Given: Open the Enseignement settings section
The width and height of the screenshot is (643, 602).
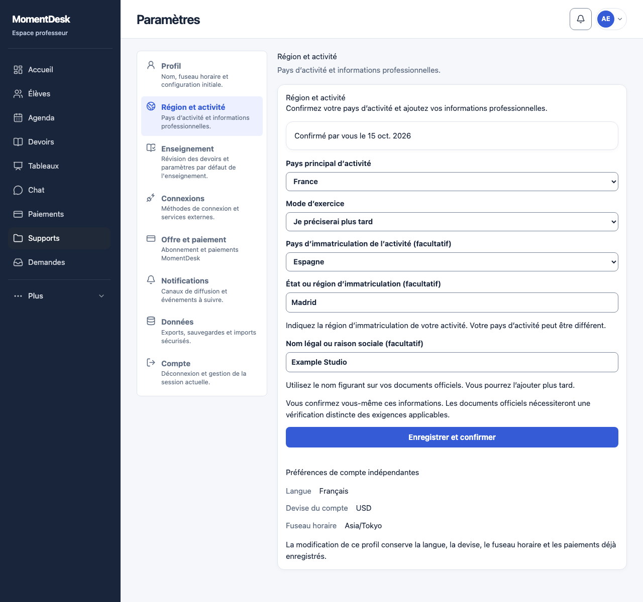Looking at the screenshot, I should 202,162.
